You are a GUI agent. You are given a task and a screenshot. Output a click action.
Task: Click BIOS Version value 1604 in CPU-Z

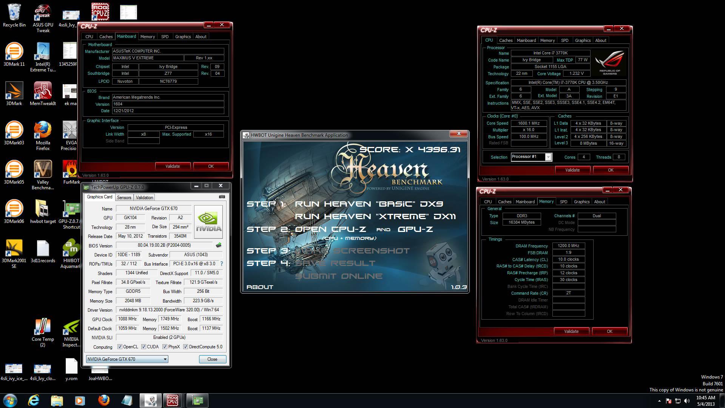[168, 104]
